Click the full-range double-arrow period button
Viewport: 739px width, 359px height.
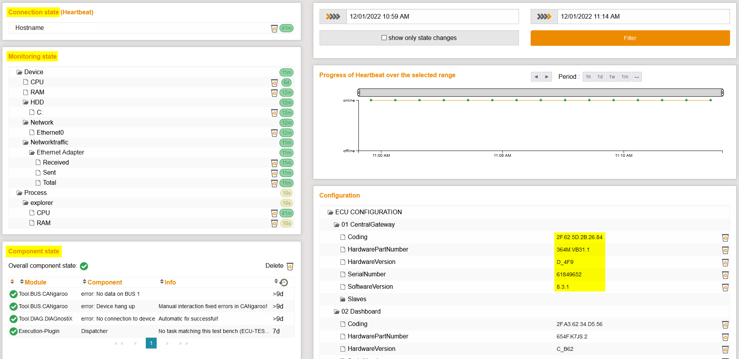(637, 77)
